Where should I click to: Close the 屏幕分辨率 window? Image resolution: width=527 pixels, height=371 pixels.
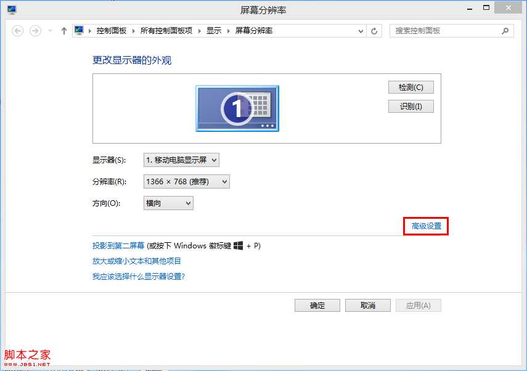(509, 8)
